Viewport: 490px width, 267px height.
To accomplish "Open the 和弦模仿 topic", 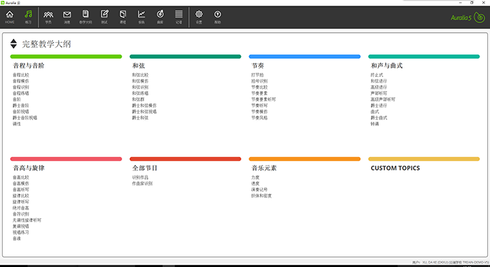I will 140,81.
